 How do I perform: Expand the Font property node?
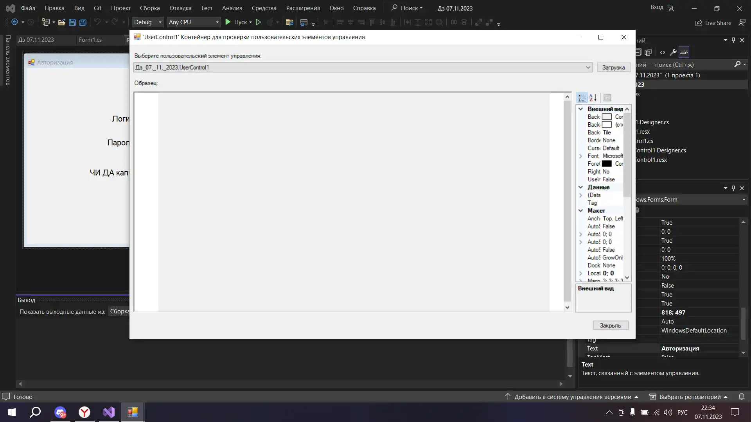click(581, 156)
